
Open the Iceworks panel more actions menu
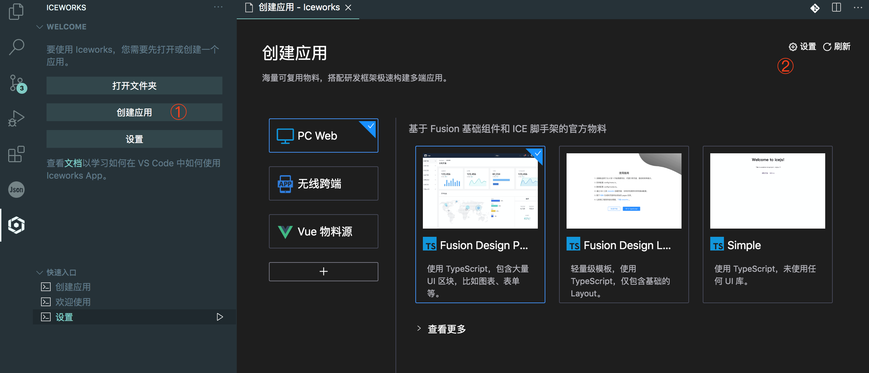click(x=218, y=7)
